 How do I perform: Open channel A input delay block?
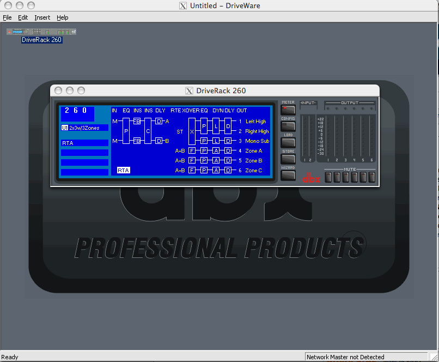[x=158, y=121]
